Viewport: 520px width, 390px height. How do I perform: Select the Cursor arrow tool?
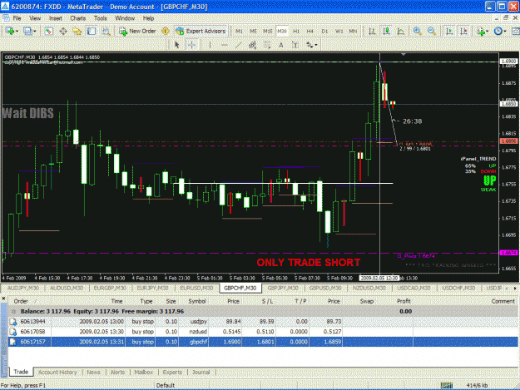click(x=176, y=44)
